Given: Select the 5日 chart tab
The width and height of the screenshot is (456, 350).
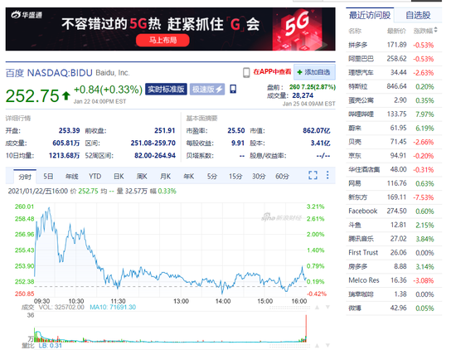Looking at the screenshot, I should click(x=48, y=177).
